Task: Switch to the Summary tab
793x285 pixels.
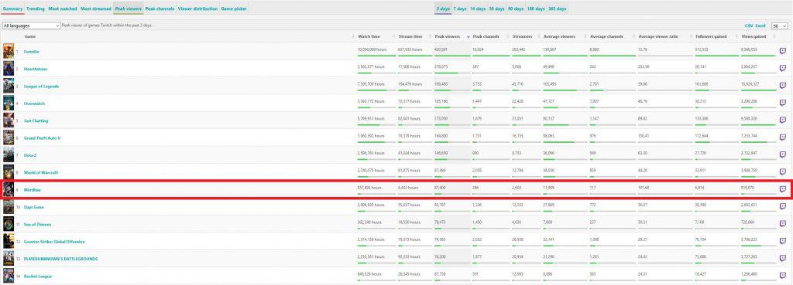Action: [12, 8]
